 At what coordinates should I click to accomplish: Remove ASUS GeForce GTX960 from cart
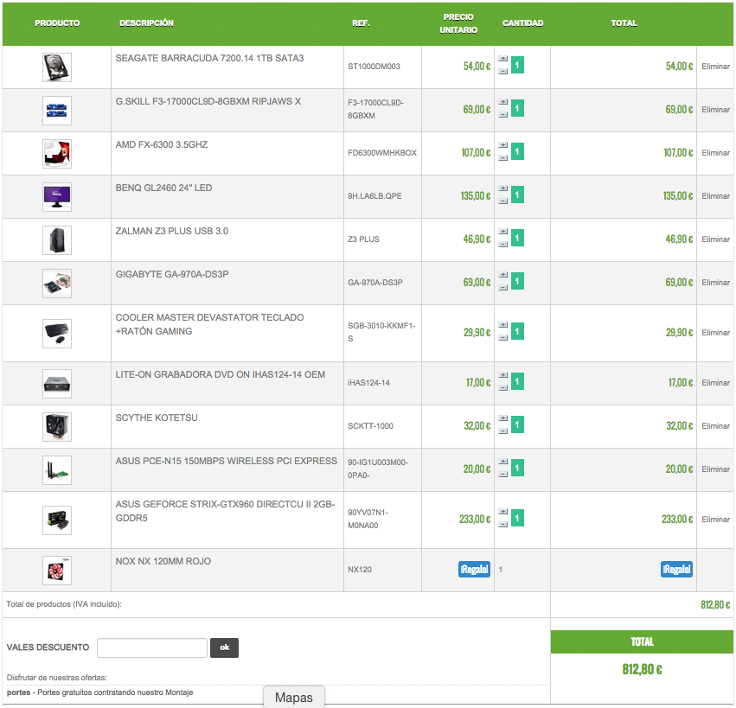pos(715,520)
